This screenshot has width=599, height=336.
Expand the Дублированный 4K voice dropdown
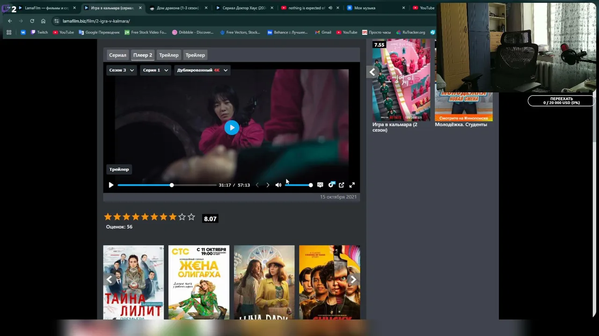[x=202, y=70]
